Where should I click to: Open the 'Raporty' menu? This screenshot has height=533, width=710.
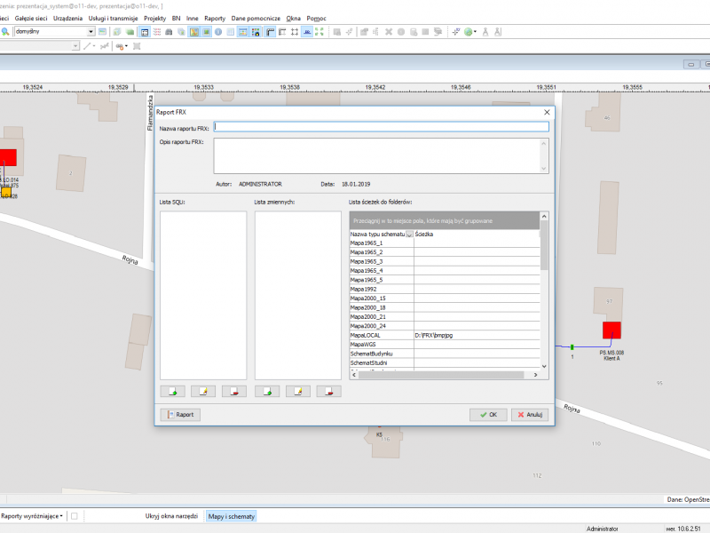[x=215, y=19]
